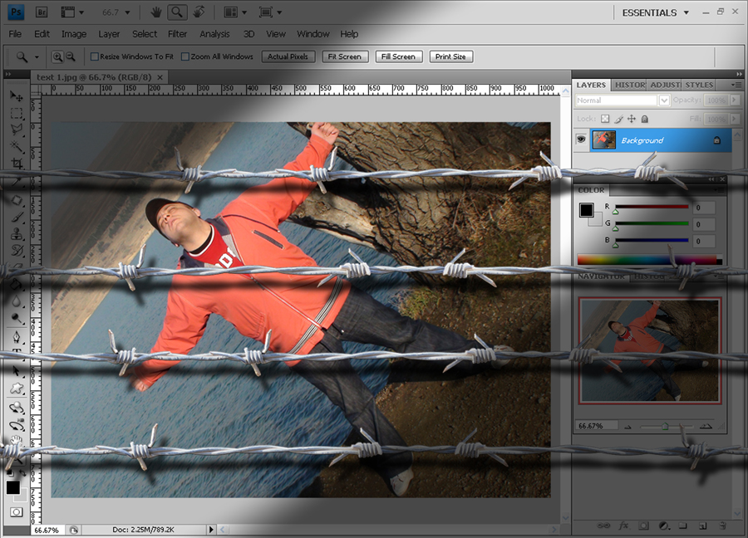This screenshot has height=538, width=748.
Task: Select the Rectangular Marquee tool
Action: [16, 113]
